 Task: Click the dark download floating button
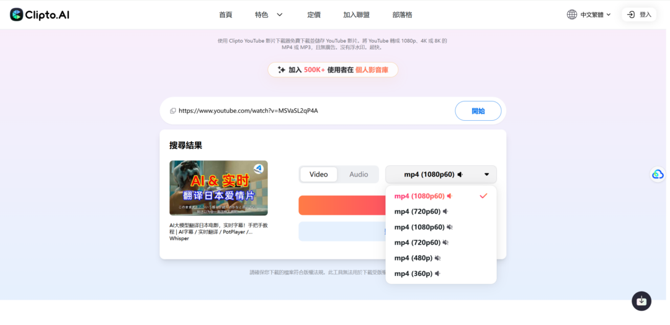tap(641, 301)
